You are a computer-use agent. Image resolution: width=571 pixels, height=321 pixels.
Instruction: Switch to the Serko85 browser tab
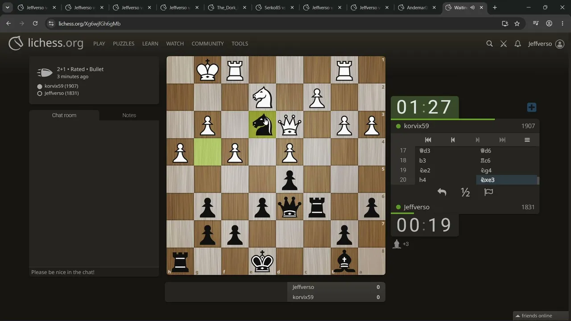pyautogui.click(x=275, y=8)
